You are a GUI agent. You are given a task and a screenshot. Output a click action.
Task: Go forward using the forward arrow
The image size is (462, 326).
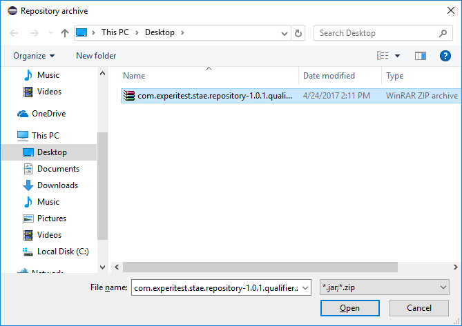point(34,33)
